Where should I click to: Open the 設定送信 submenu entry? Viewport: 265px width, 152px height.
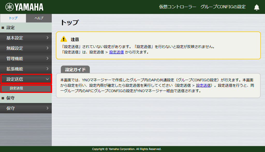pyautogui.click(x=26, y=89)
